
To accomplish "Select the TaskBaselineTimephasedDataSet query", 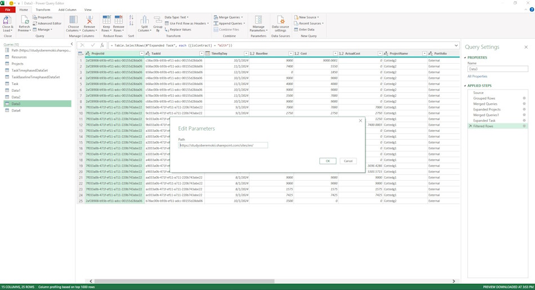I will [37, 77].
